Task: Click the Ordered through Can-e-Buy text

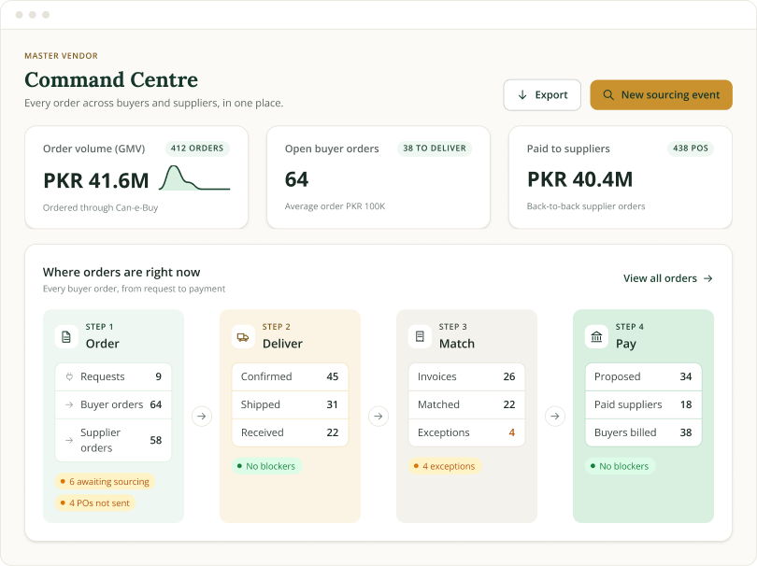Action: tap(100, 208)
